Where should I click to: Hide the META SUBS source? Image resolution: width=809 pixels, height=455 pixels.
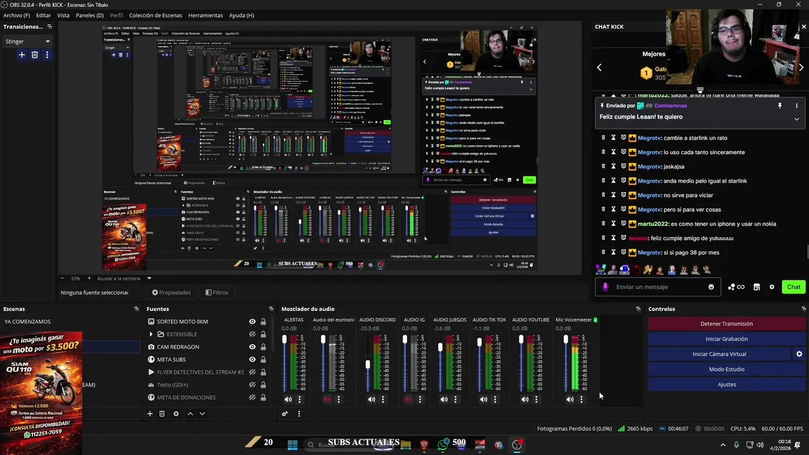[252, 360]
